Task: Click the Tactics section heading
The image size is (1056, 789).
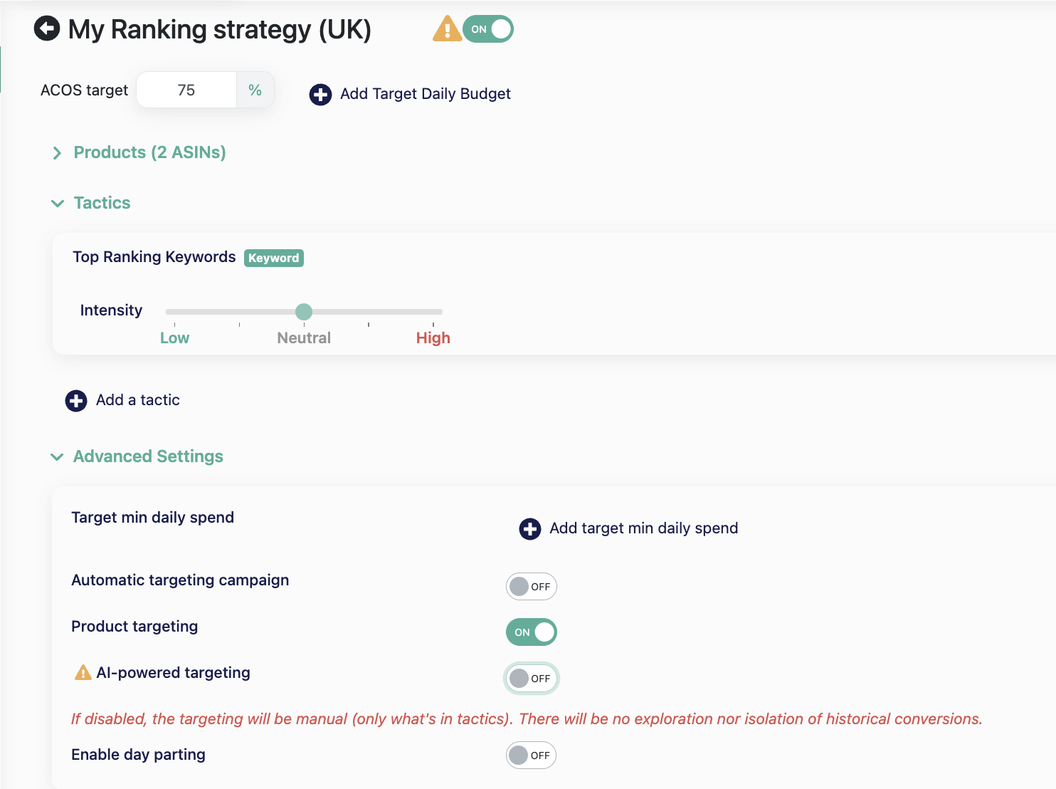Action: click(x=102, y=203)
